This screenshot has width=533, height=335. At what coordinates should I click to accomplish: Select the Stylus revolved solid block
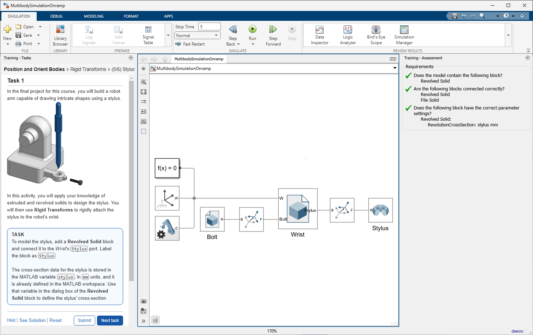[x=381, y=210]
